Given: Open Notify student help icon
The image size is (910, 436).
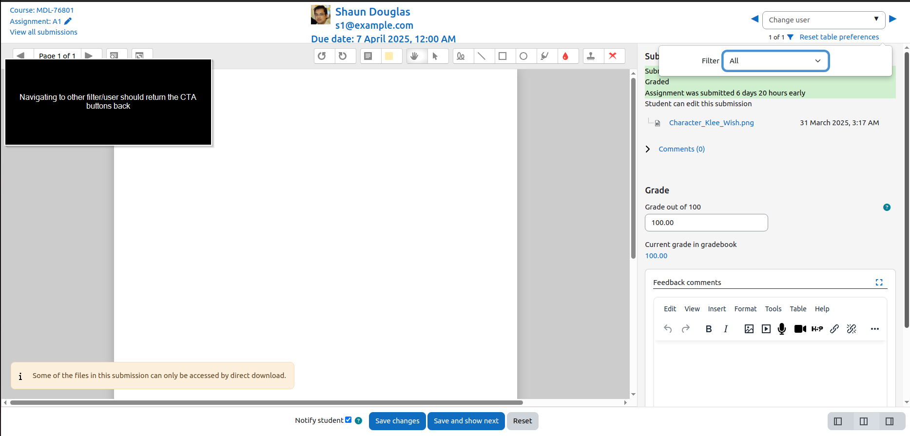Looking at the screenshot, I should coord(358,420).
